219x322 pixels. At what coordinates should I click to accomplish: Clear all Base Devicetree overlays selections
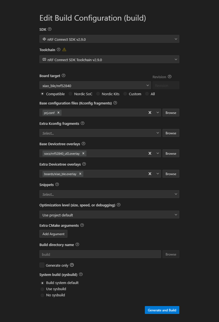(x=150, y=153)
